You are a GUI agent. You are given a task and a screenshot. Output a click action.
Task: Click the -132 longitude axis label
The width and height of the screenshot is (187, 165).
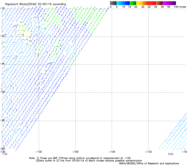pos(39,152)
